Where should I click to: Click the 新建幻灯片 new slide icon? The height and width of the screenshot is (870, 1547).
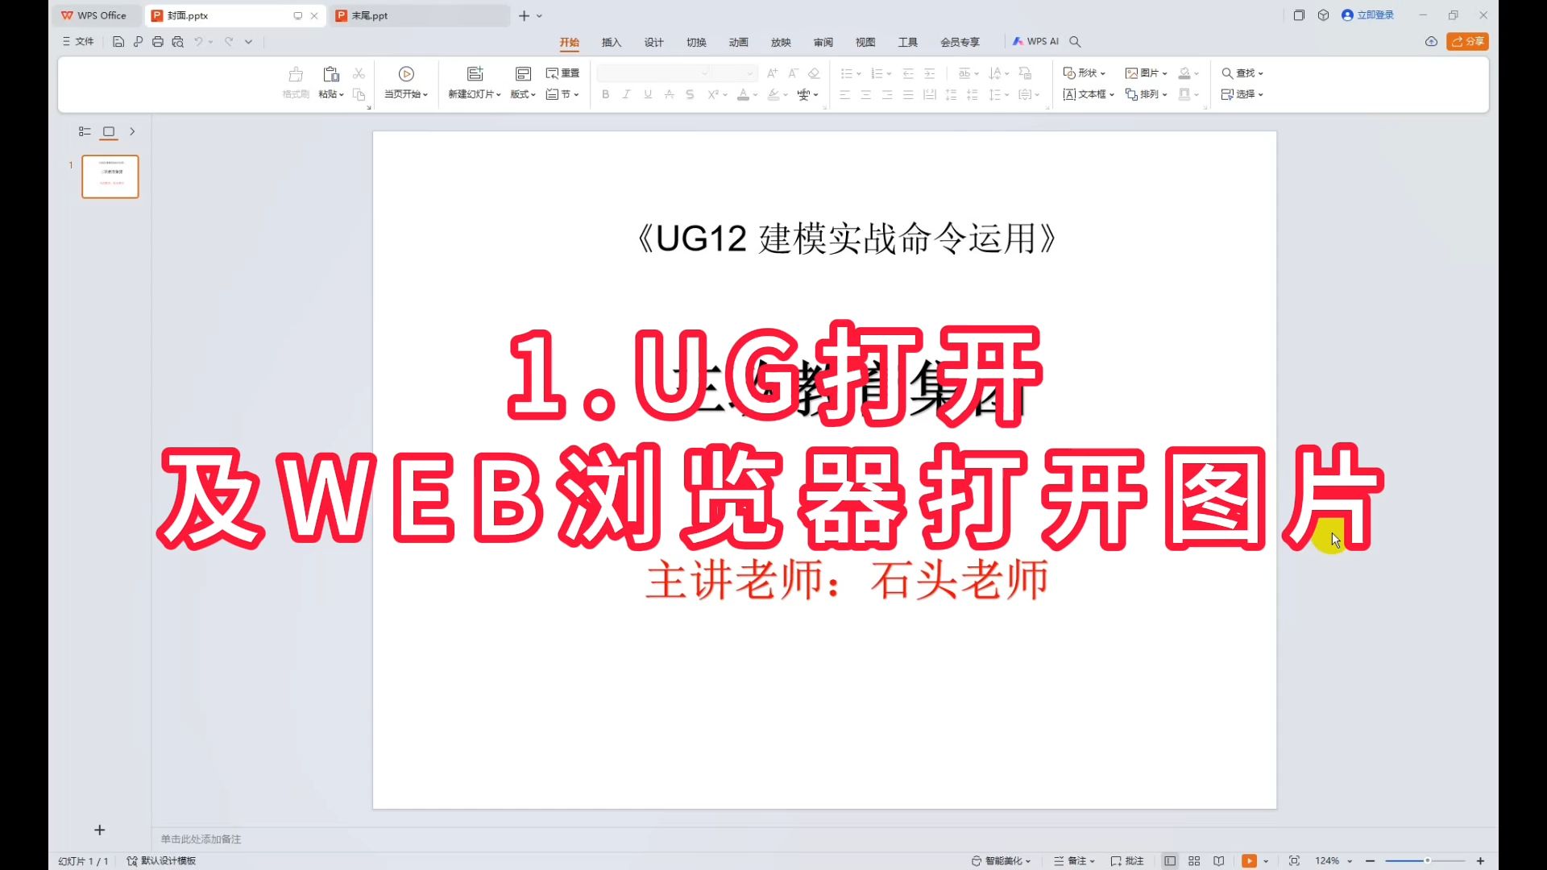click(475, 74)
